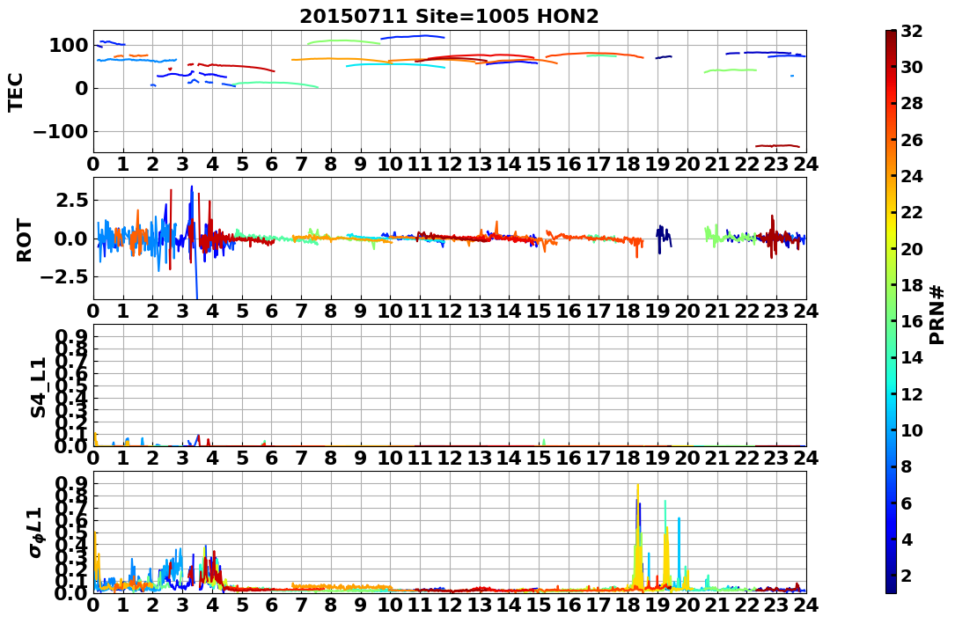The width and height of the screenshot is (955, 624).
Task: Click the colorbar tick label 16
Action: tap(912, 321)
